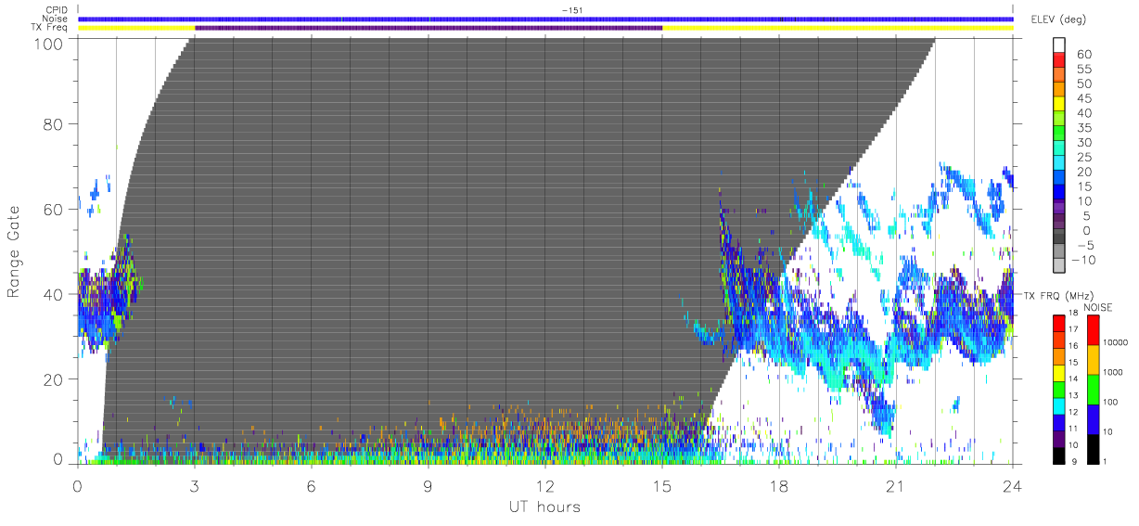Pick light gray bottom segment of ELEV colorbar

(x=1059, y=267)
